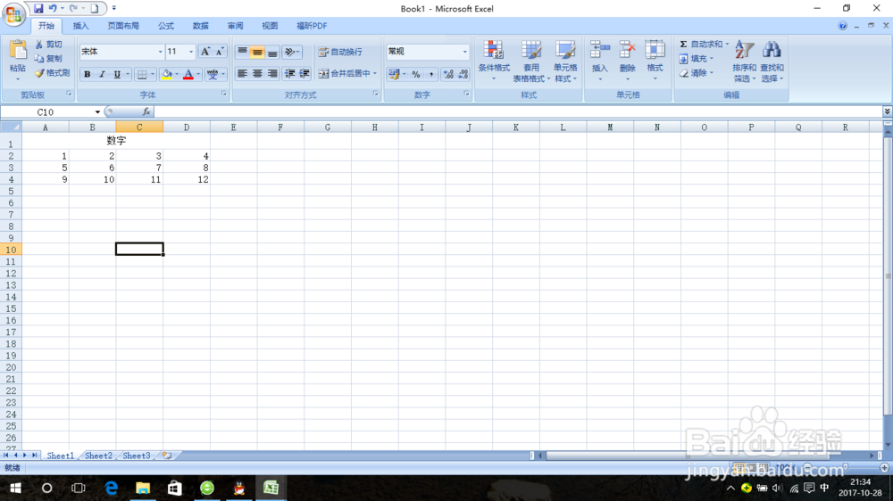Image resolution: width=893 pixels, height=501 pixels.
Task: Center cell text horizontally
Action: pyautogui.click(x=257, y=74)
